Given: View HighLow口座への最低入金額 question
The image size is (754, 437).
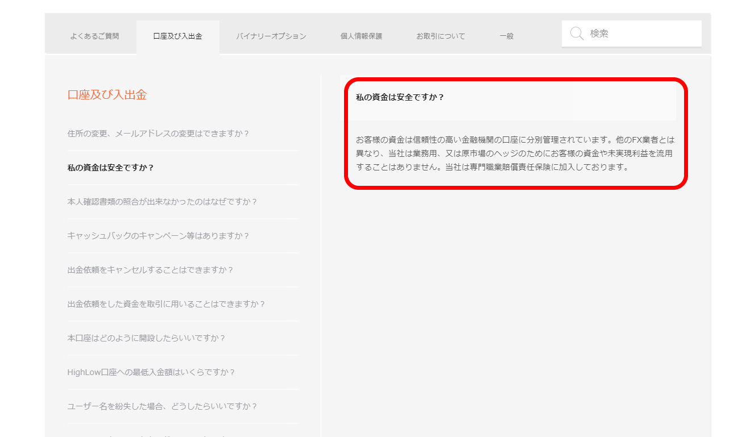Looking at the screenshot, I should pos(151,372).
